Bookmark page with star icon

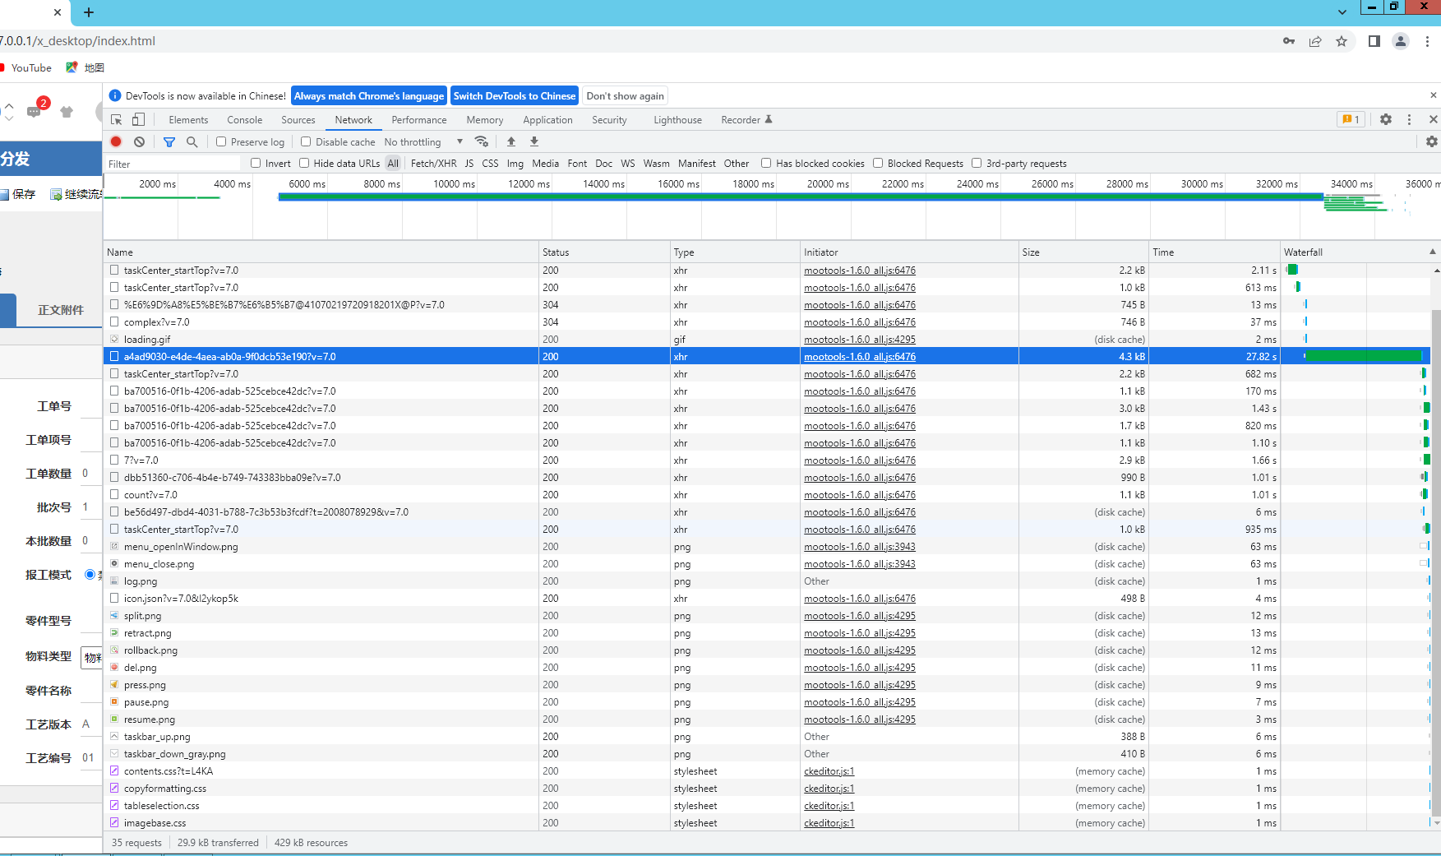[1342, 41]
